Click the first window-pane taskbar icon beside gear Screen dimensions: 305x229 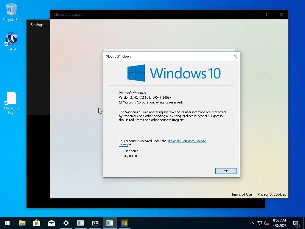click(x=80, y=223)
